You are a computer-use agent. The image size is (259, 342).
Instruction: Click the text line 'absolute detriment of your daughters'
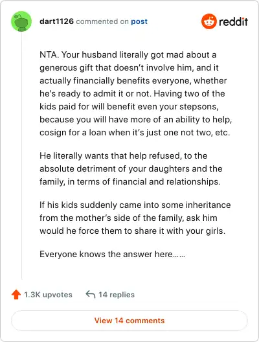tap(131, 168)
